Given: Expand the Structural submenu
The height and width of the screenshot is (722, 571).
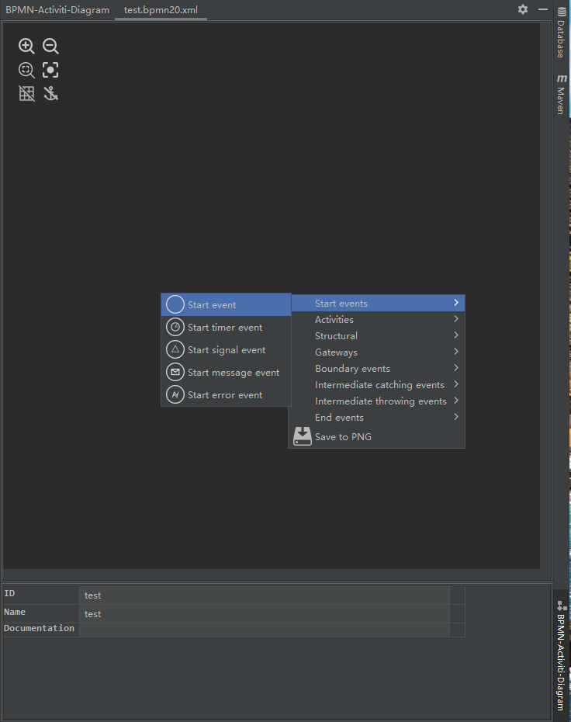Looking at the screenshot, I should click(377, 336).
